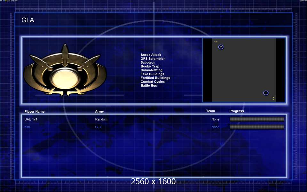The height and width of the screenshot is (192, 307).
Task: Select Battle Bus in the list
Action: click(x=149, y=86)
